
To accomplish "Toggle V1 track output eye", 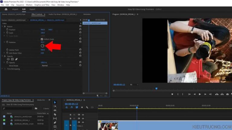I will click(x=83, y=122).
